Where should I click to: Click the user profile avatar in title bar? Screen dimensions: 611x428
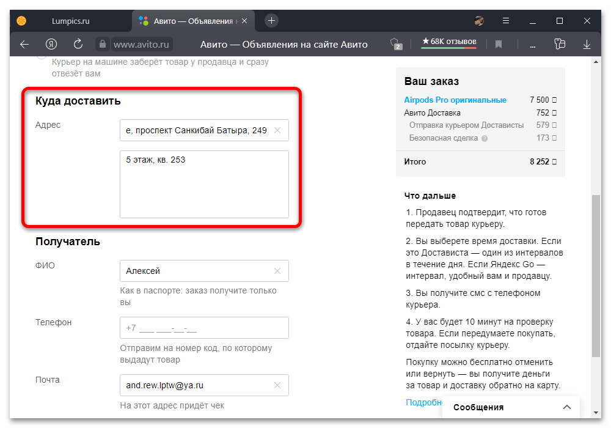(479, 21)
